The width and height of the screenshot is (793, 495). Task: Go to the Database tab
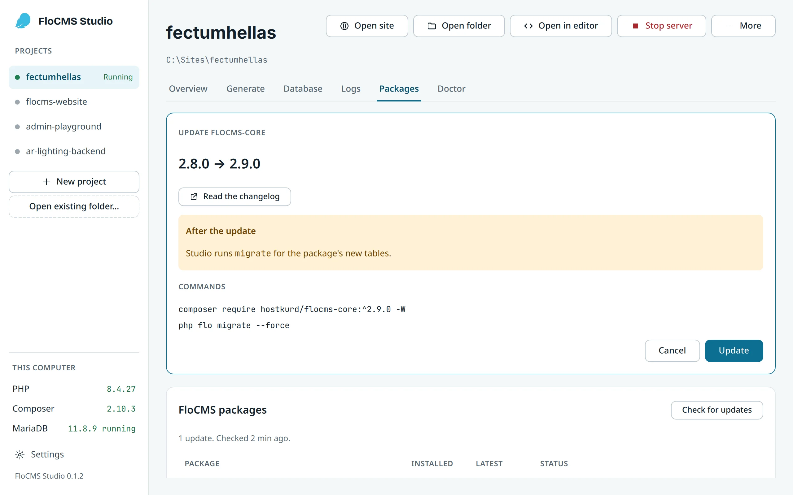point(303,89)
